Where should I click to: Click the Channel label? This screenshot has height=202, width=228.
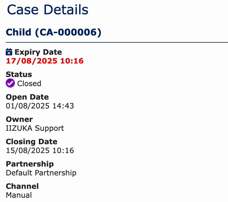tap(22, 186)
